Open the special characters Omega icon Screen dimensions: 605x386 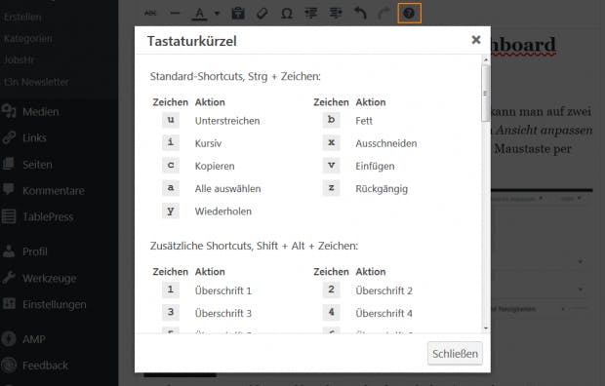[x=287, y=14]
